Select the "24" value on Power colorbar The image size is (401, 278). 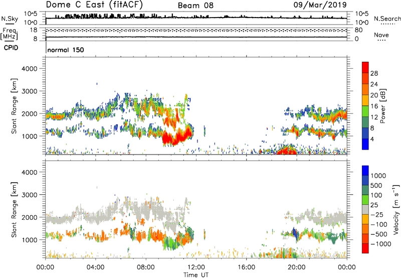pos(374,84)
